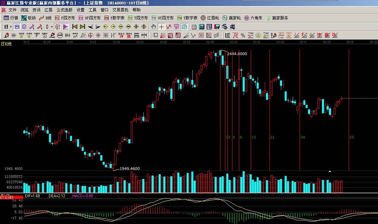Expand the candlestick chart type dropdown arrow
Viewport: 378px width, 224px height.
pyautogui.click(x=51, y=27)
